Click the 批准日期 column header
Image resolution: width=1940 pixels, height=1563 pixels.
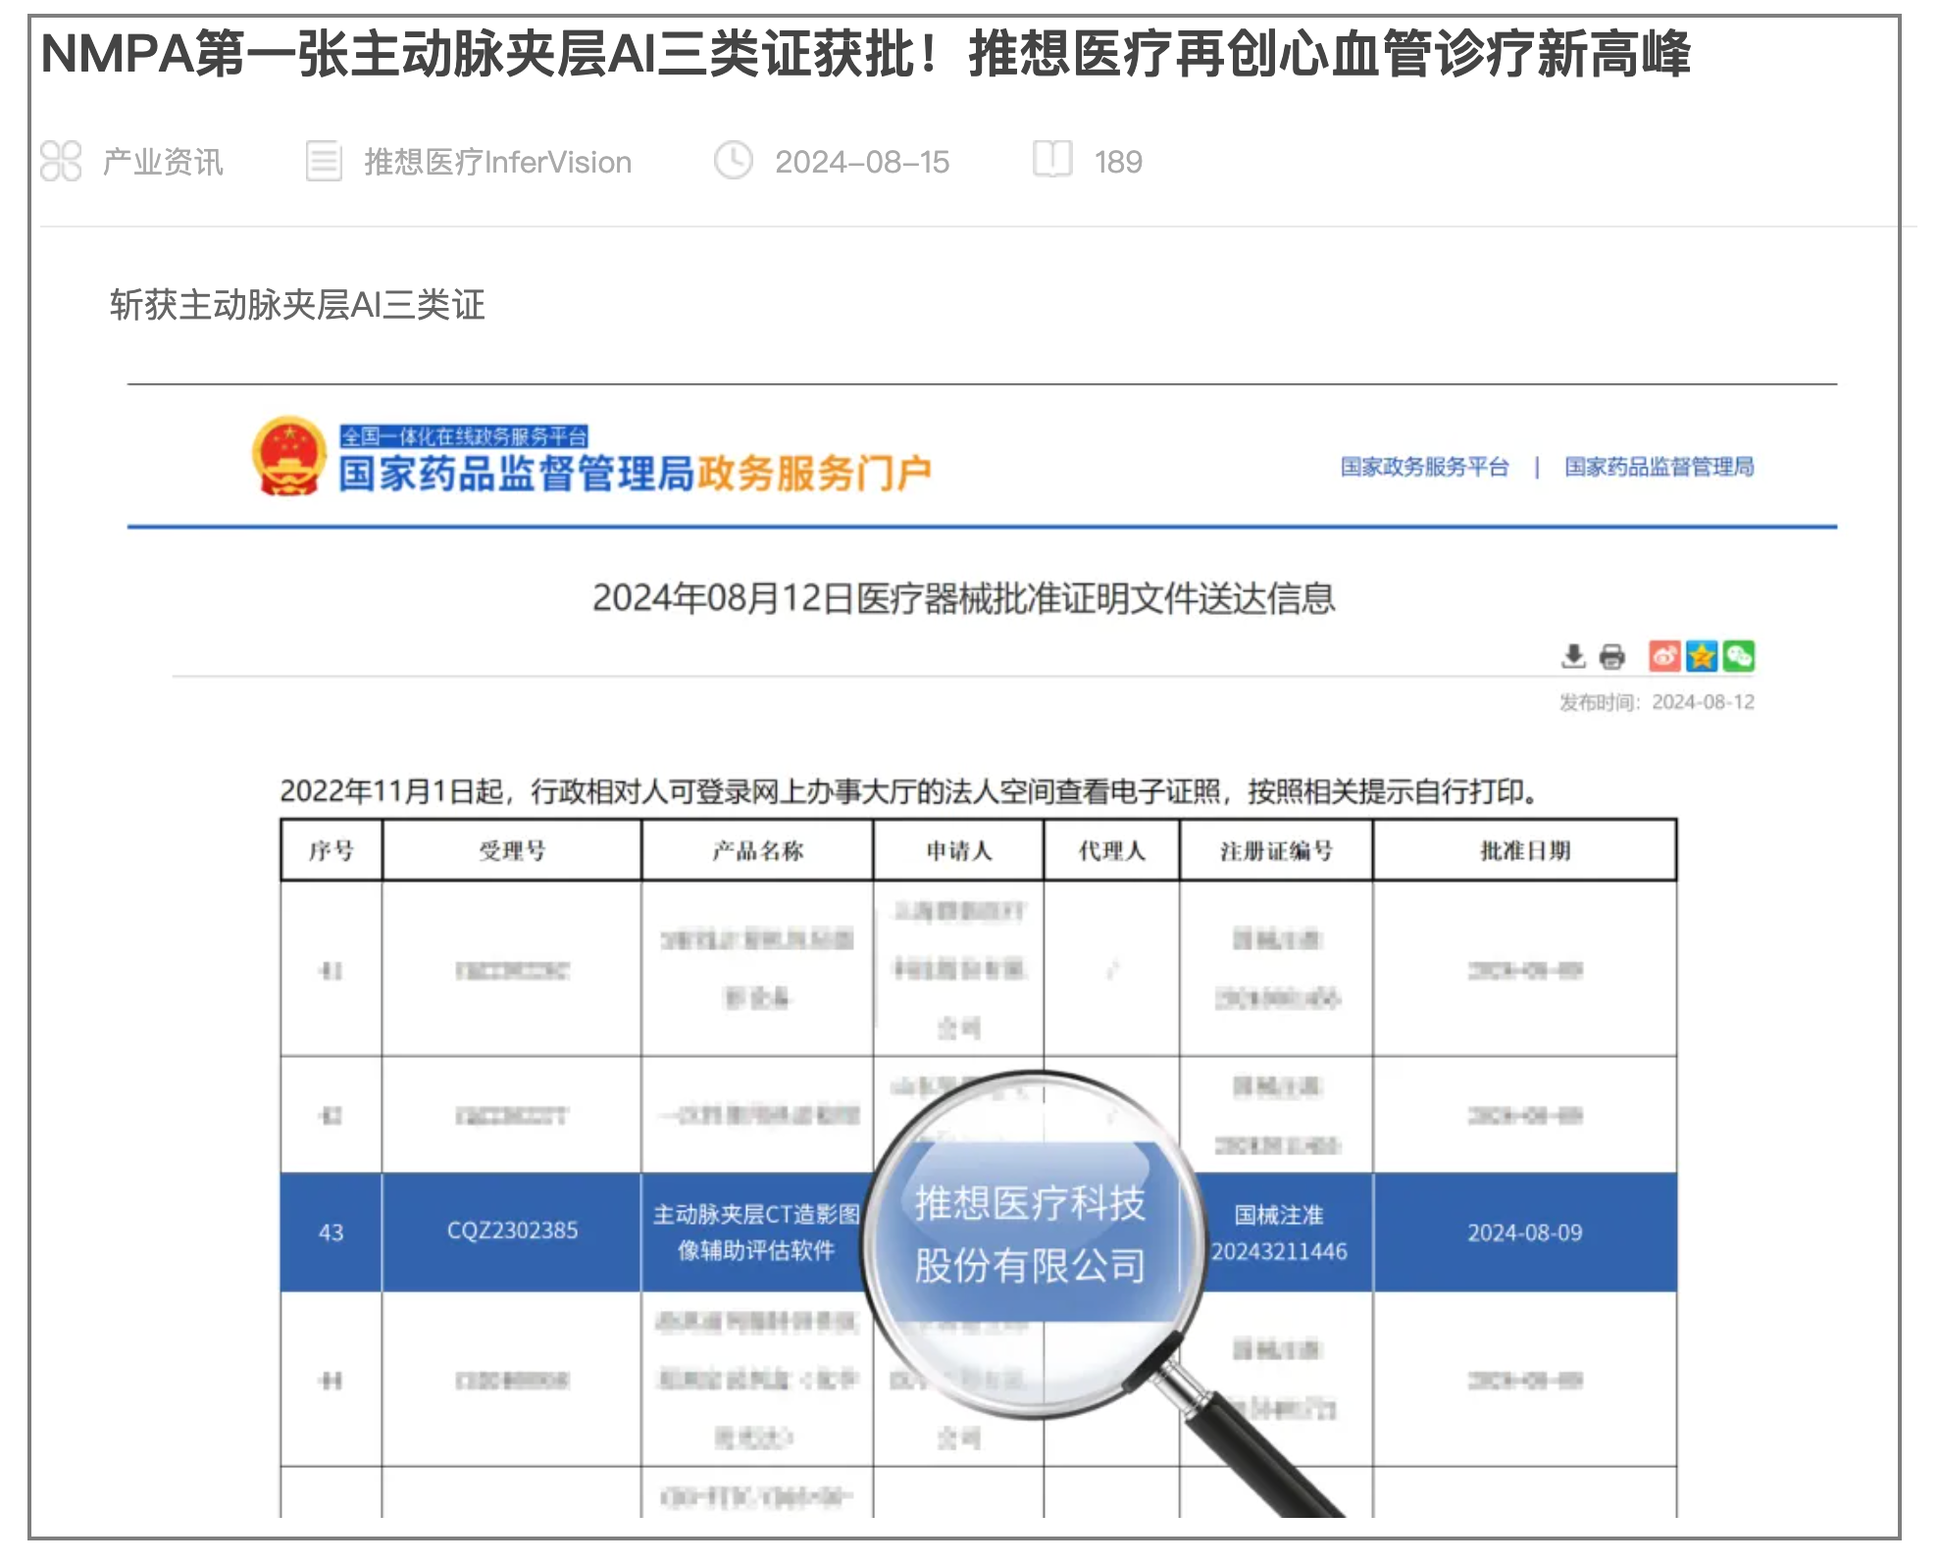pyautogui.click(x=1525, y=851)
